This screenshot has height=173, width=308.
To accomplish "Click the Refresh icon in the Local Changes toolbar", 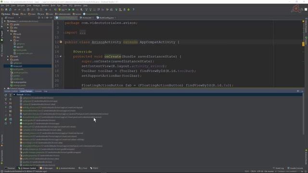I will click(6, 95).
